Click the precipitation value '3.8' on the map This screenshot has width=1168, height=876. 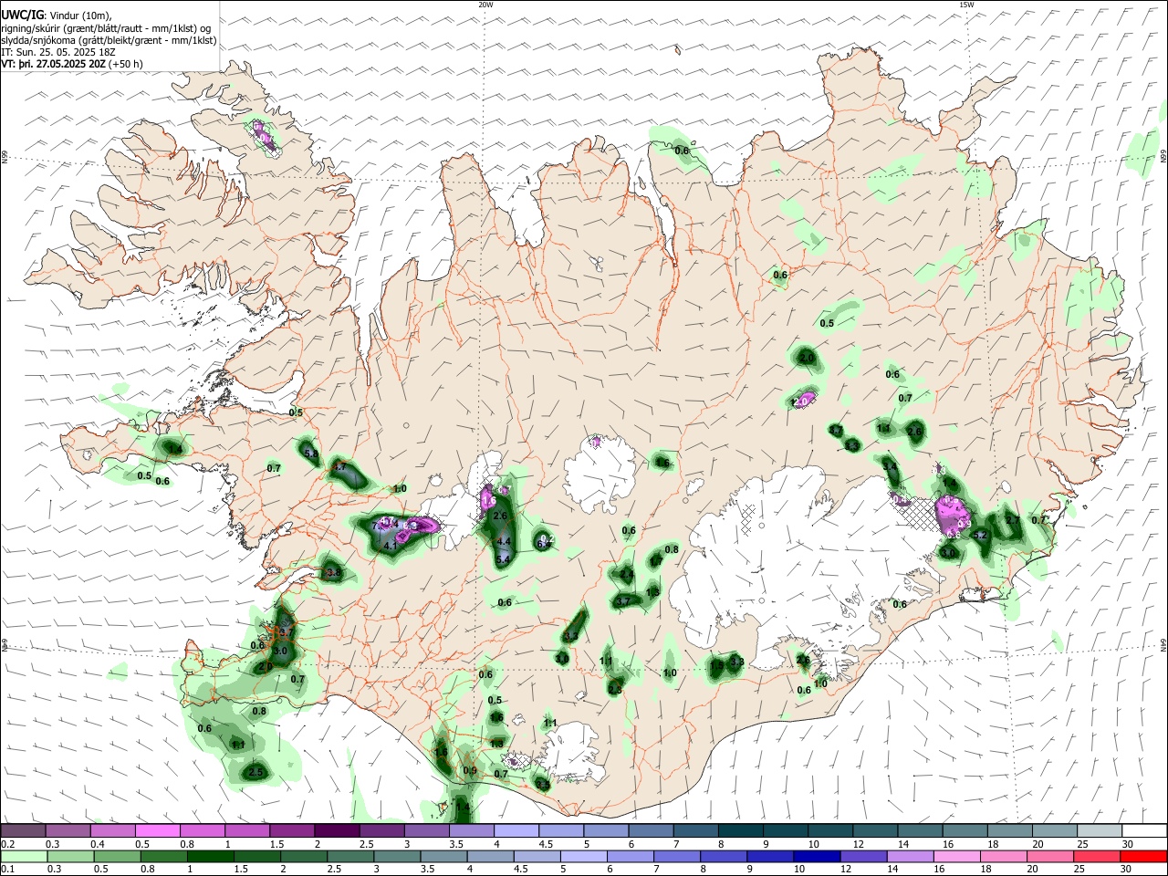pos(333,573)
